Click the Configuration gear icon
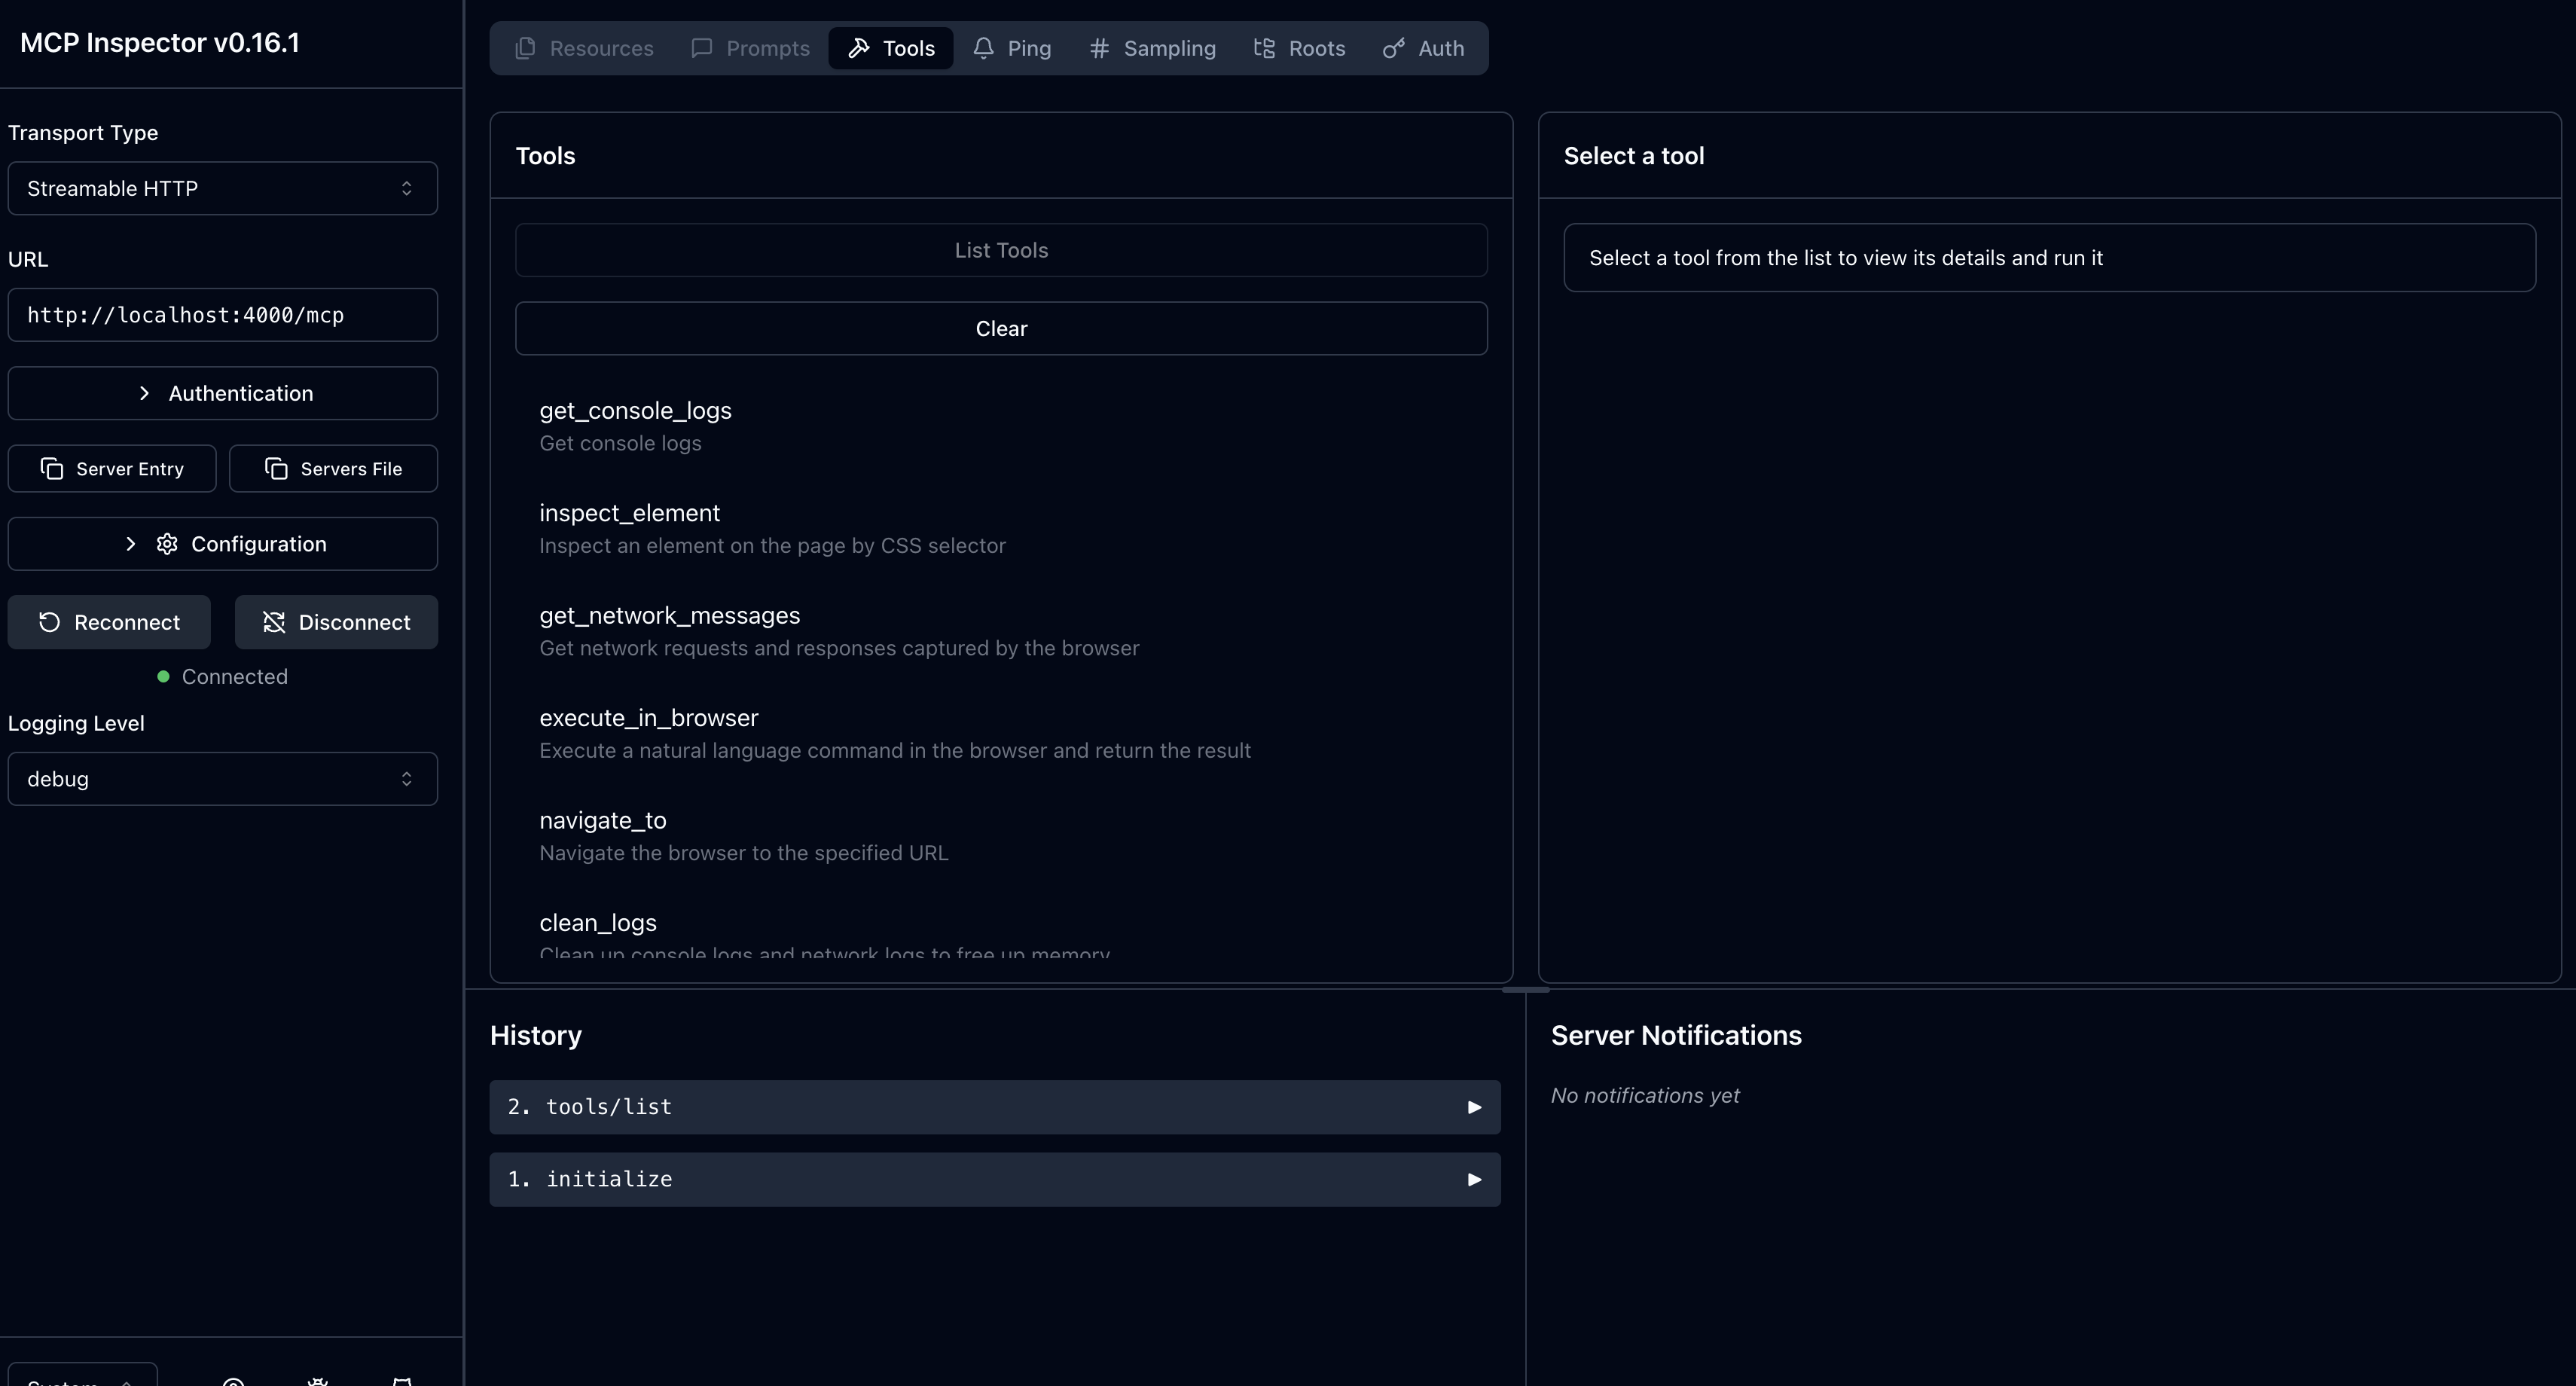The width and height of the screenshot is (2576, 1386). click(167, 544)
